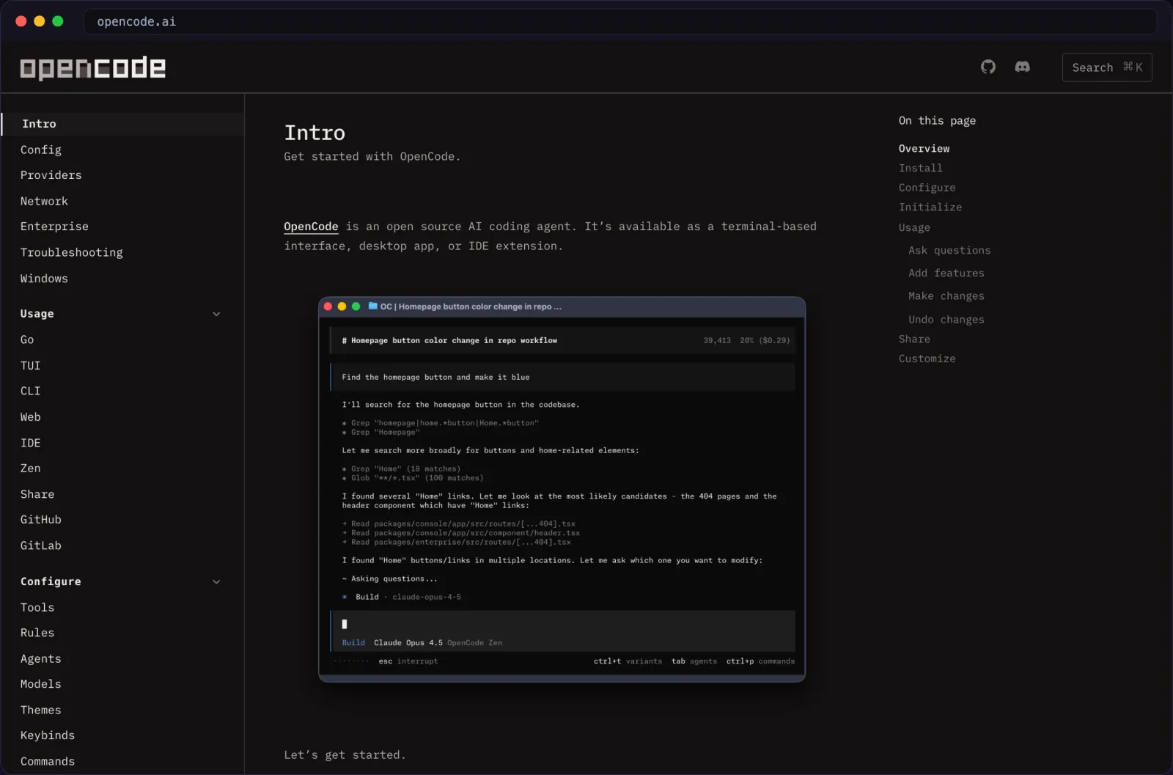Jump to Configure in page outline
The image size is (1173, 775).
tap(927, 188)
